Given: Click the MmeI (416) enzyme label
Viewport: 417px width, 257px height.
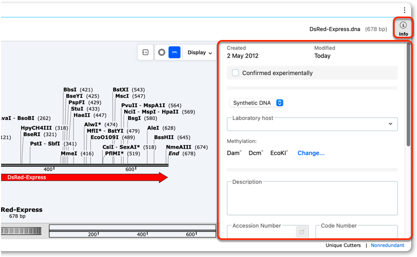Looking at the screenshot, I should [77, 154].
